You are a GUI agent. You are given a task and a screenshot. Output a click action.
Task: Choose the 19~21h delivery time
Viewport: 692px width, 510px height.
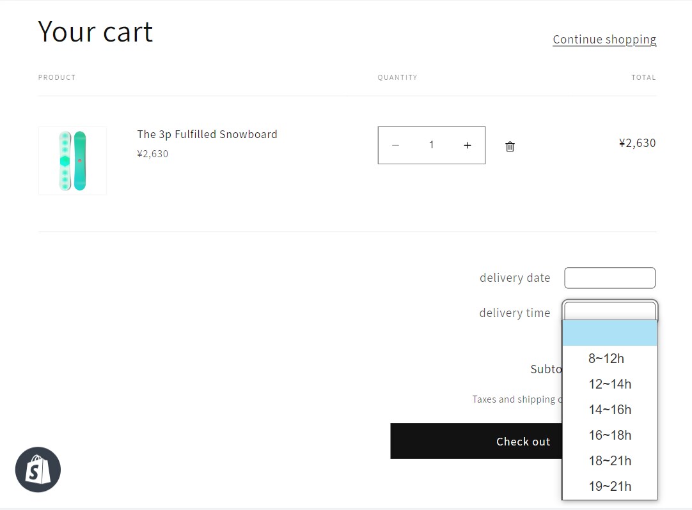point(609,486)
